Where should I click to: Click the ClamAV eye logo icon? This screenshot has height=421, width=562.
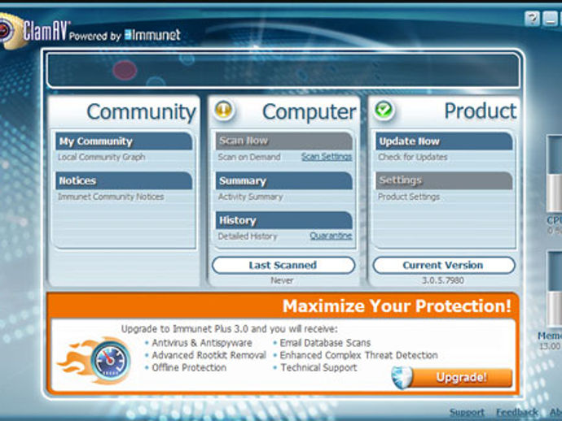click(12, 30)
